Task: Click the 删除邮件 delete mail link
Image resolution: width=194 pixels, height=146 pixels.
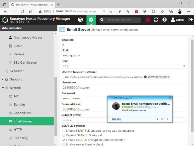Action: click(x=116, y=119)
